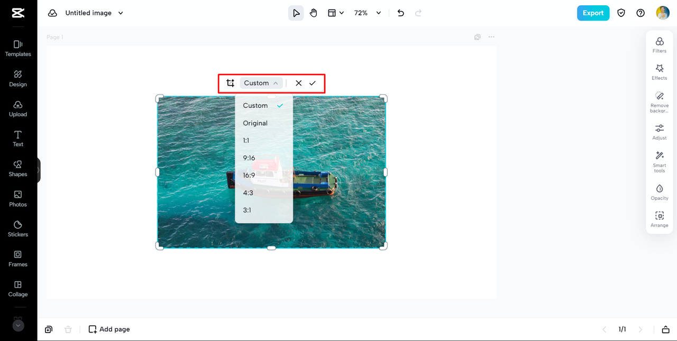Image resolution: width=677 pixels, height=341 pixels.
Task: Choose 16:9 crop ratio option
Action: pyautogui.click(x=264, y=176)
